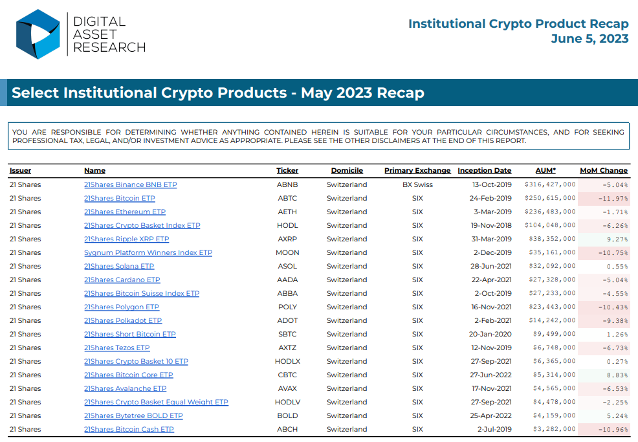
Task: Click the AUM* column header
Action: pyautogui.click(x=545, y=171)
